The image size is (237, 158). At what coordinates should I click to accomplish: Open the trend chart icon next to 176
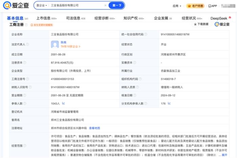click(169, 103)
